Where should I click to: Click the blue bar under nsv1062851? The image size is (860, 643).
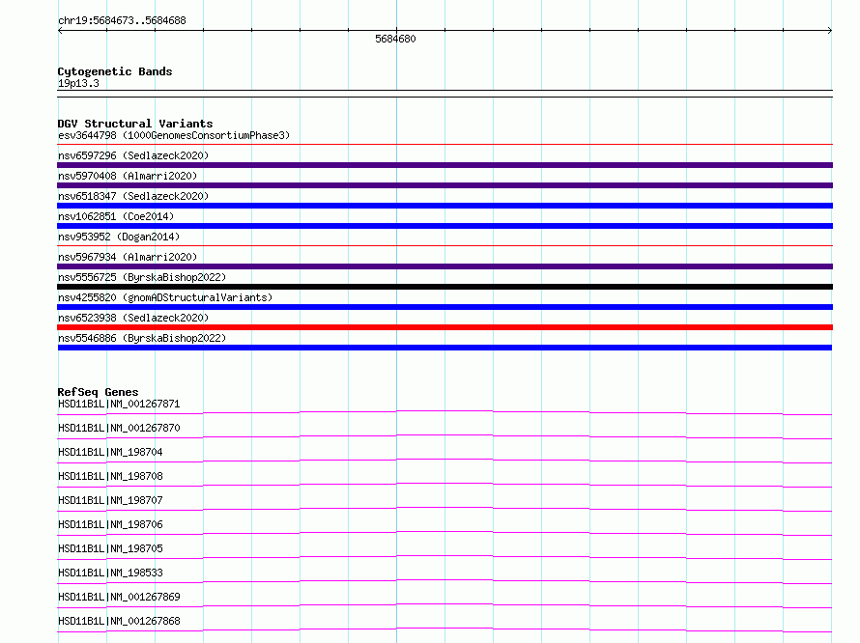[444, 226]
